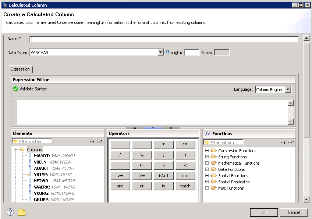
Task: Click the >= operator button
Action: coord(120,176)
